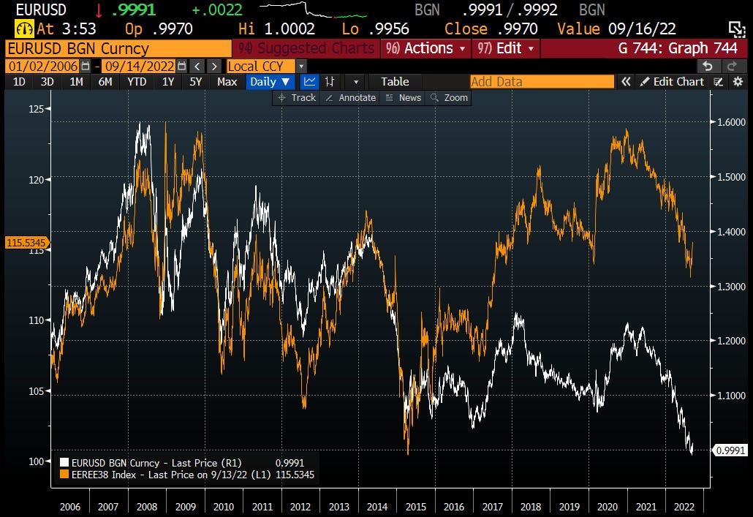Click the end date field 09/14/2022
753x517 pixels.
coord(139,67)
